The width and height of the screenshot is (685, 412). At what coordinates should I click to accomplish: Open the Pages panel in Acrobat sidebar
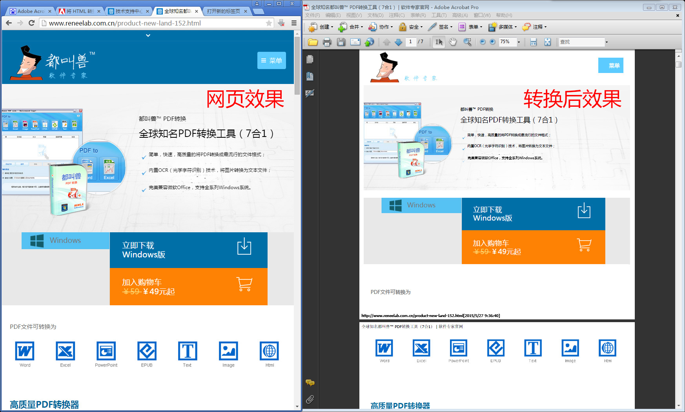point(310,59)
